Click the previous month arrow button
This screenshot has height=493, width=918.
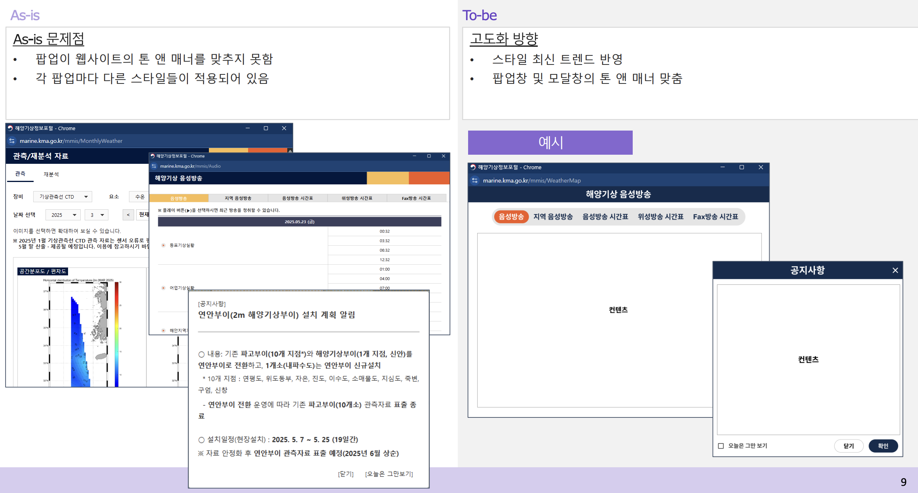128,215
